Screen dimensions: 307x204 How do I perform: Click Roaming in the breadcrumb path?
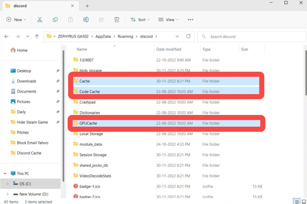click(125, 36)
